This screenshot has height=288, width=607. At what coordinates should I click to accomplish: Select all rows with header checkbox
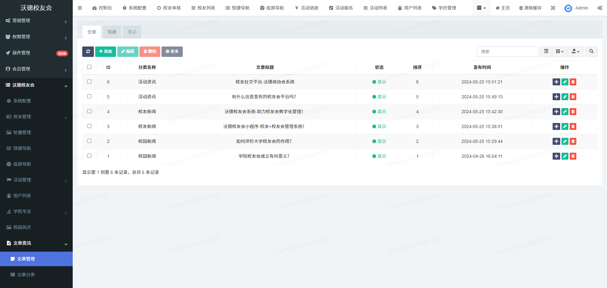89,67
